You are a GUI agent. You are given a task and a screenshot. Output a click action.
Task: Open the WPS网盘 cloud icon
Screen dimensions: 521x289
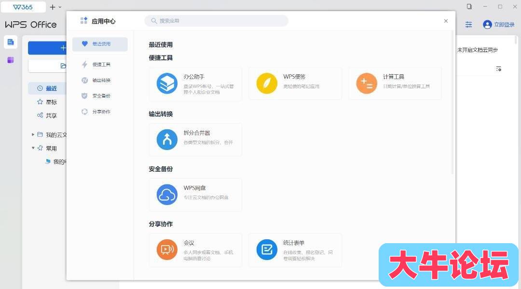[167, 194]
